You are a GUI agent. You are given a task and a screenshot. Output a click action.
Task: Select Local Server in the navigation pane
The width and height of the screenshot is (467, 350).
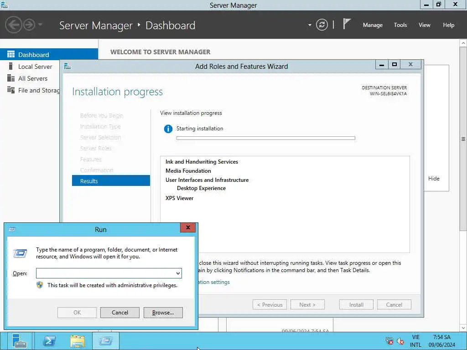tap(35, 67)
